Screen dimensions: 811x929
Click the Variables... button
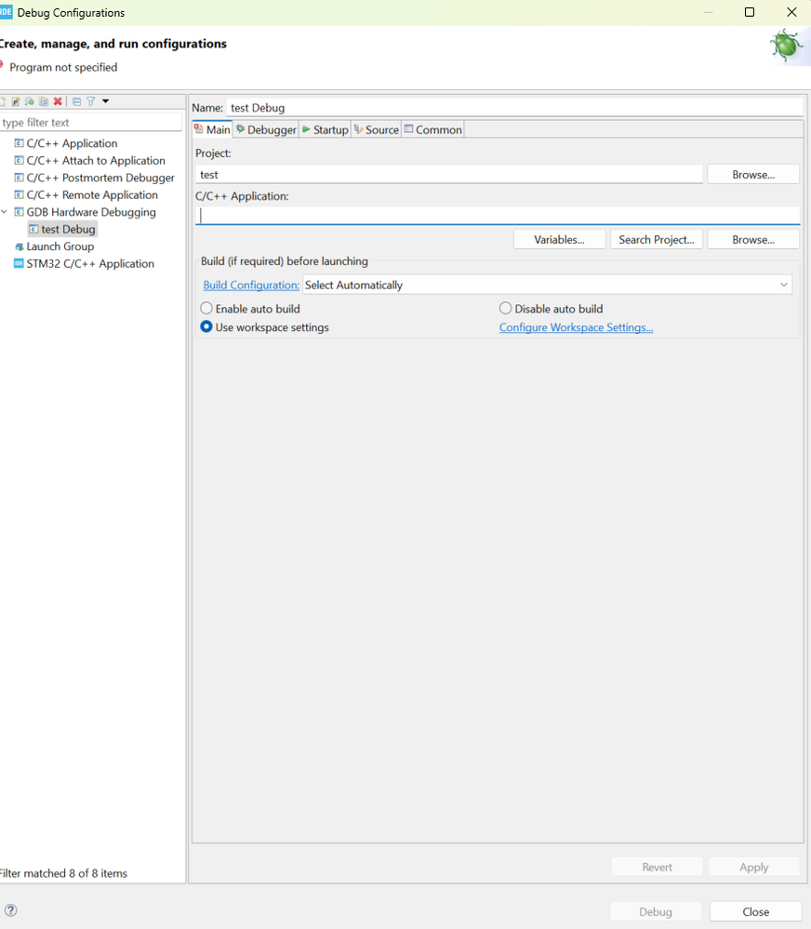tap(559, 239)
